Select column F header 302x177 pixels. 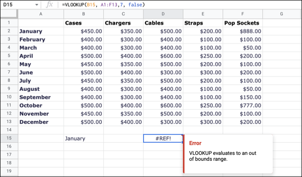(x=243, y=14)
